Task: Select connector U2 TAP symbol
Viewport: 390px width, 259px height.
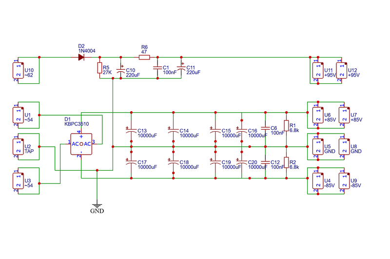Action: pos(18,147)
